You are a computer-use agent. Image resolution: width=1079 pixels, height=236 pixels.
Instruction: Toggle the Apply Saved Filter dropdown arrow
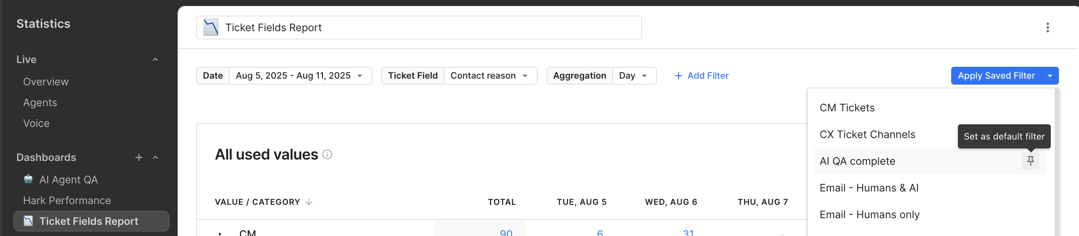(x=1050, y=76)
